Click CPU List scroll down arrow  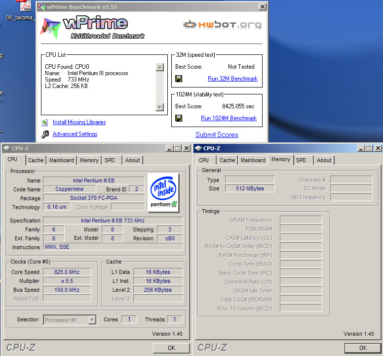(160, 107)
